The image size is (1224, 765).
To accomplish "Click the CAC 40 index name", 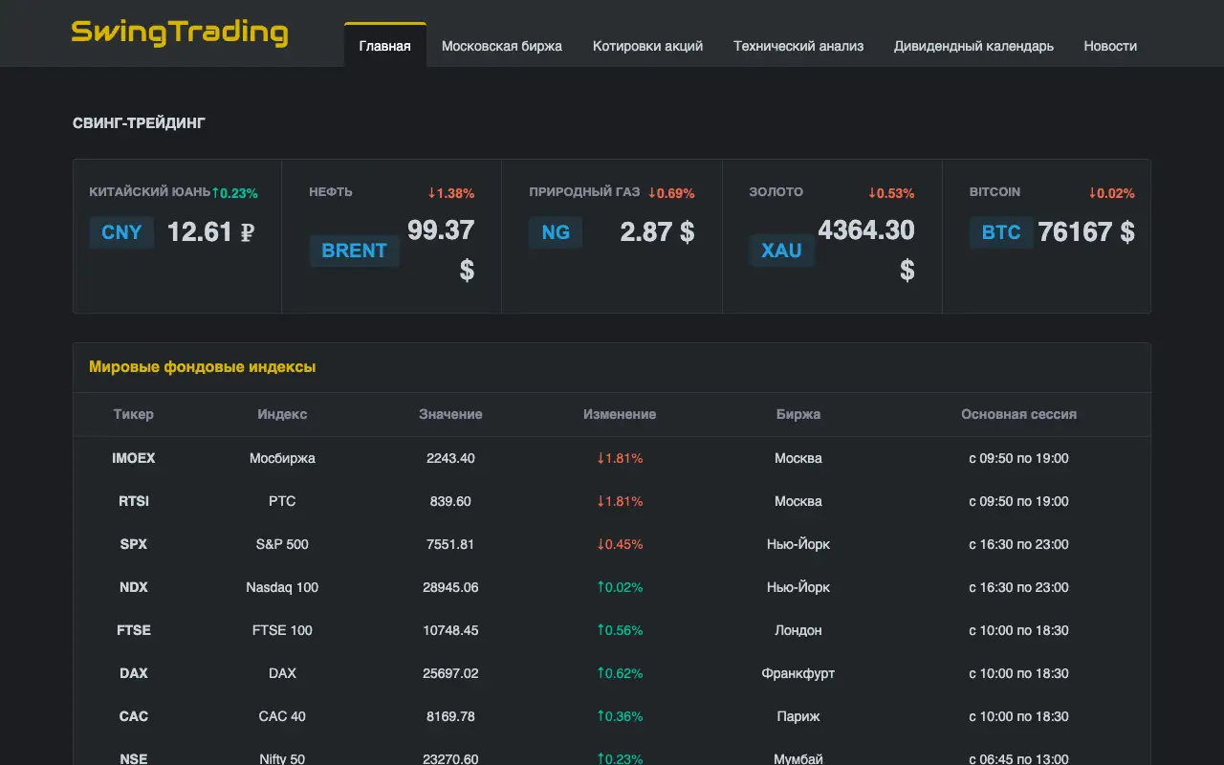I will (x=282, y=716).
